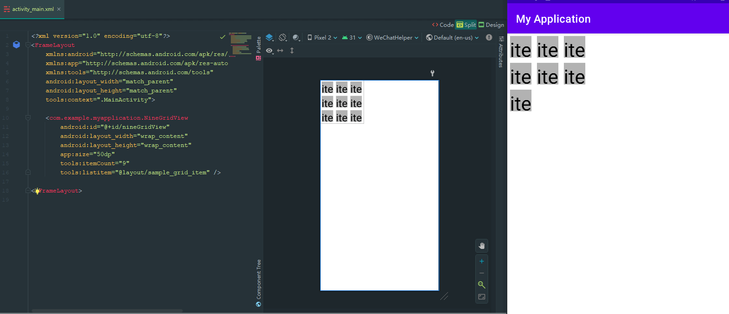Open the Select Design Surface layers menu

coord(270,37)
